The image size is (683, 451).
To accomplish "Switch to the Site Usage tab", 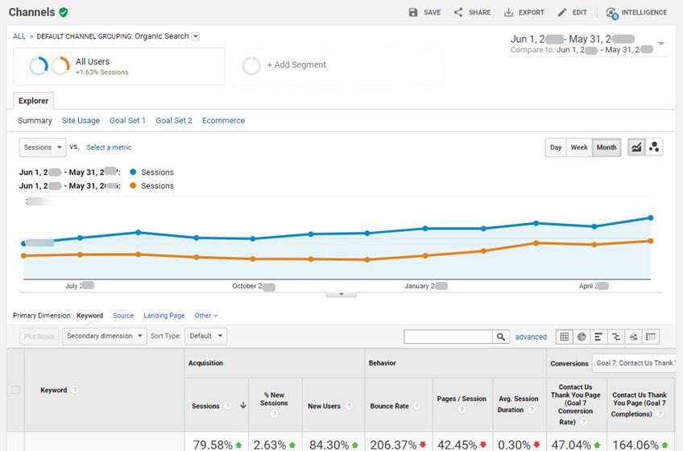I will [x=81, y=121].
